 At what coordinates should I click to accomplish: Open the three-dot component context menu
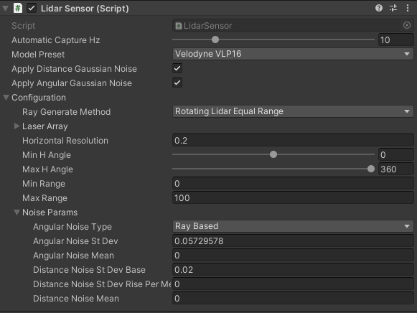coord(408,8)
